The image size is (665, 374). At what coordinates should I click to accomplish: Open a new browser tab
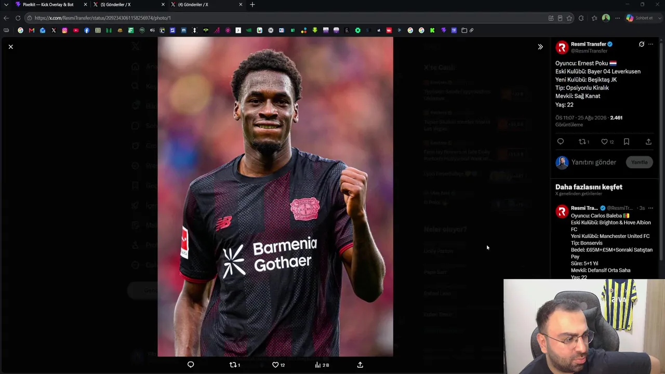[x=252, y=5]
